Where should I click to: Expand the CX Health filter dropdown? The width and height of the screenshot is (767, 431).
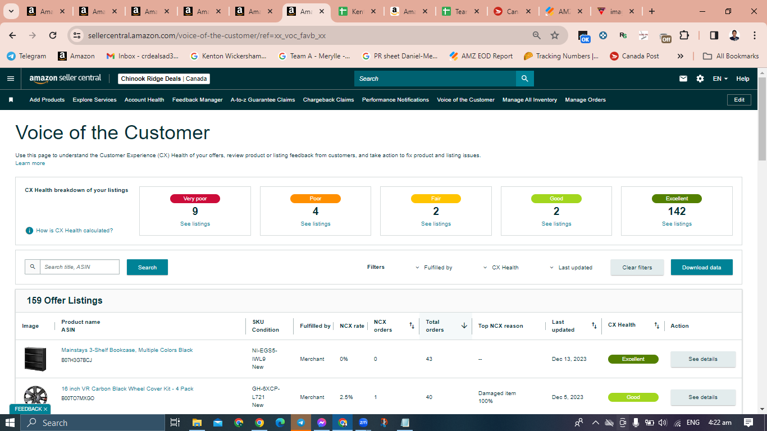[x=501, y=268]
